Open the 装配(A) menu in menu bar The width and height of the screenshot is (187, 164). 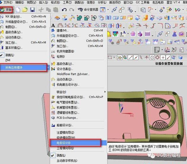tap(79, 2)
